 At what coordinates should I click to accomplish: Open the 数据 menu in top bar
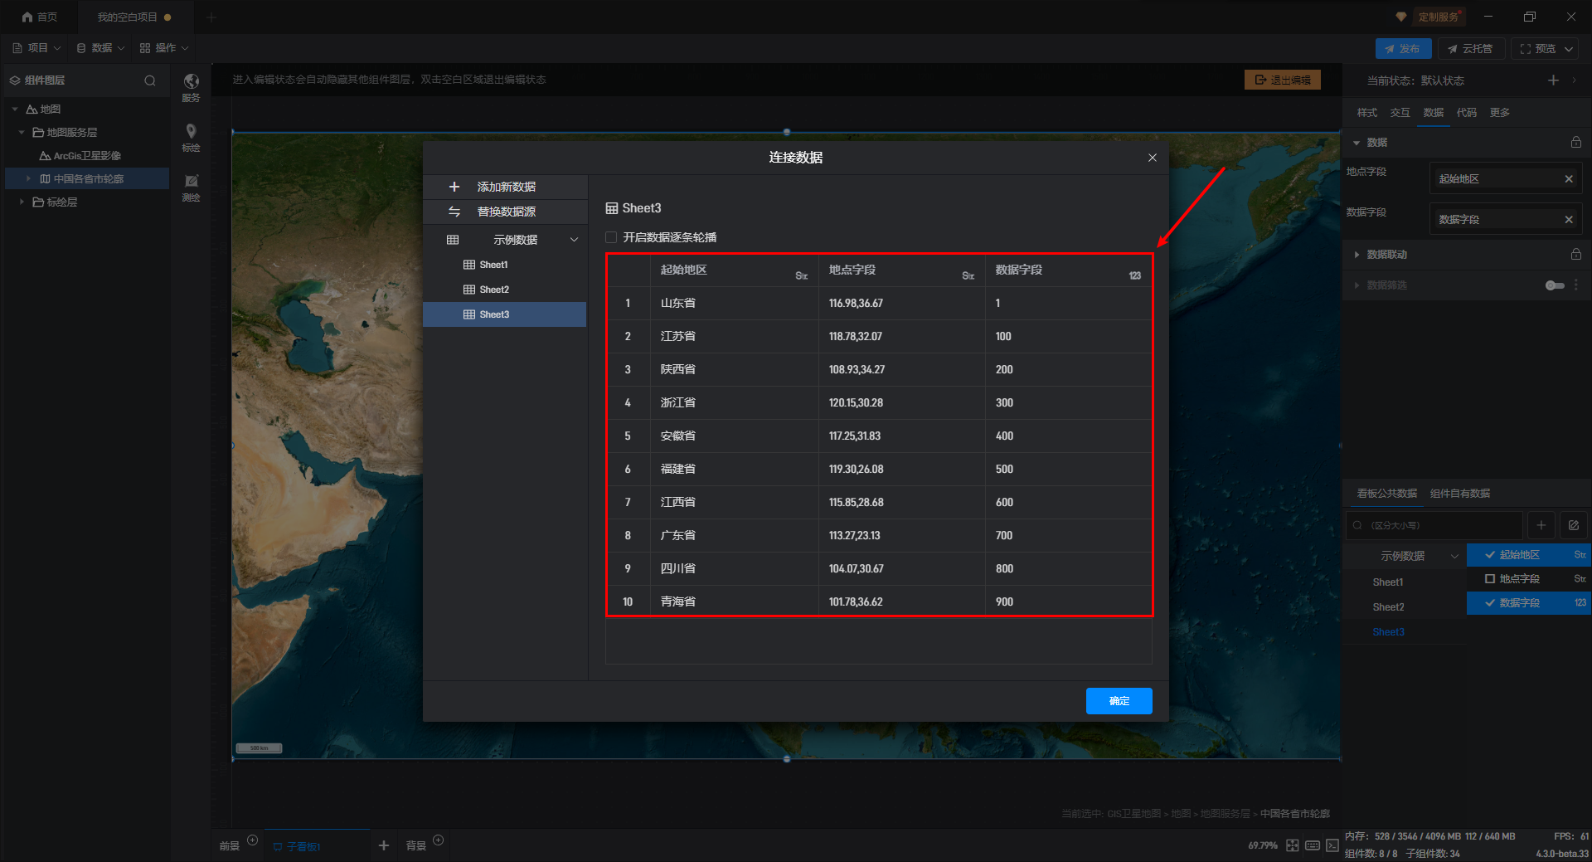click(x=100, y=48)
